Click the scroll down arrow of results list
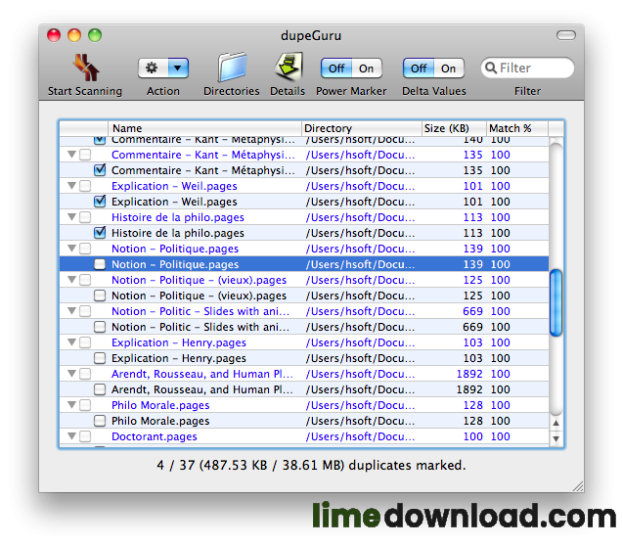The width and height of the screenshot is (623, 546). click(x=556, y=439)
